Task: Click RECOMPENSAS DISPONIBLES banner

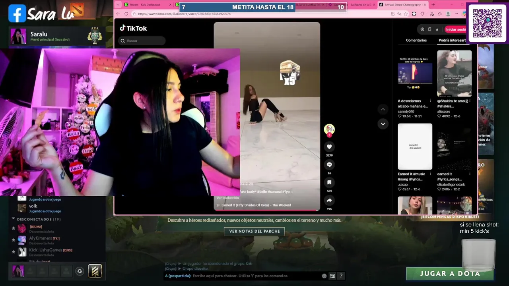Action: [x=450, y=217]
